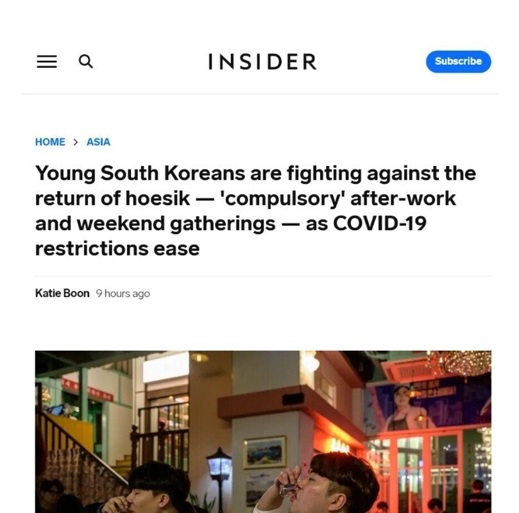Click the framed picture on the pillar
The width and height of the screenshot is (519, 513).
(265, 452)
